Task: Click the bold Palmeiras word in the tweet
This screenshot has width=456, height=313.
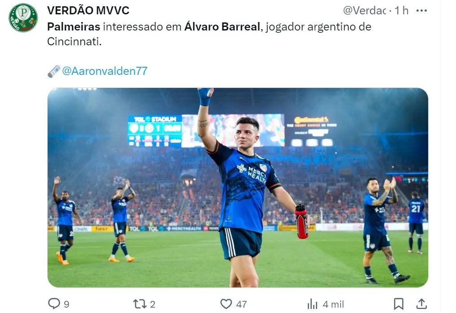Action: point(74,27)
